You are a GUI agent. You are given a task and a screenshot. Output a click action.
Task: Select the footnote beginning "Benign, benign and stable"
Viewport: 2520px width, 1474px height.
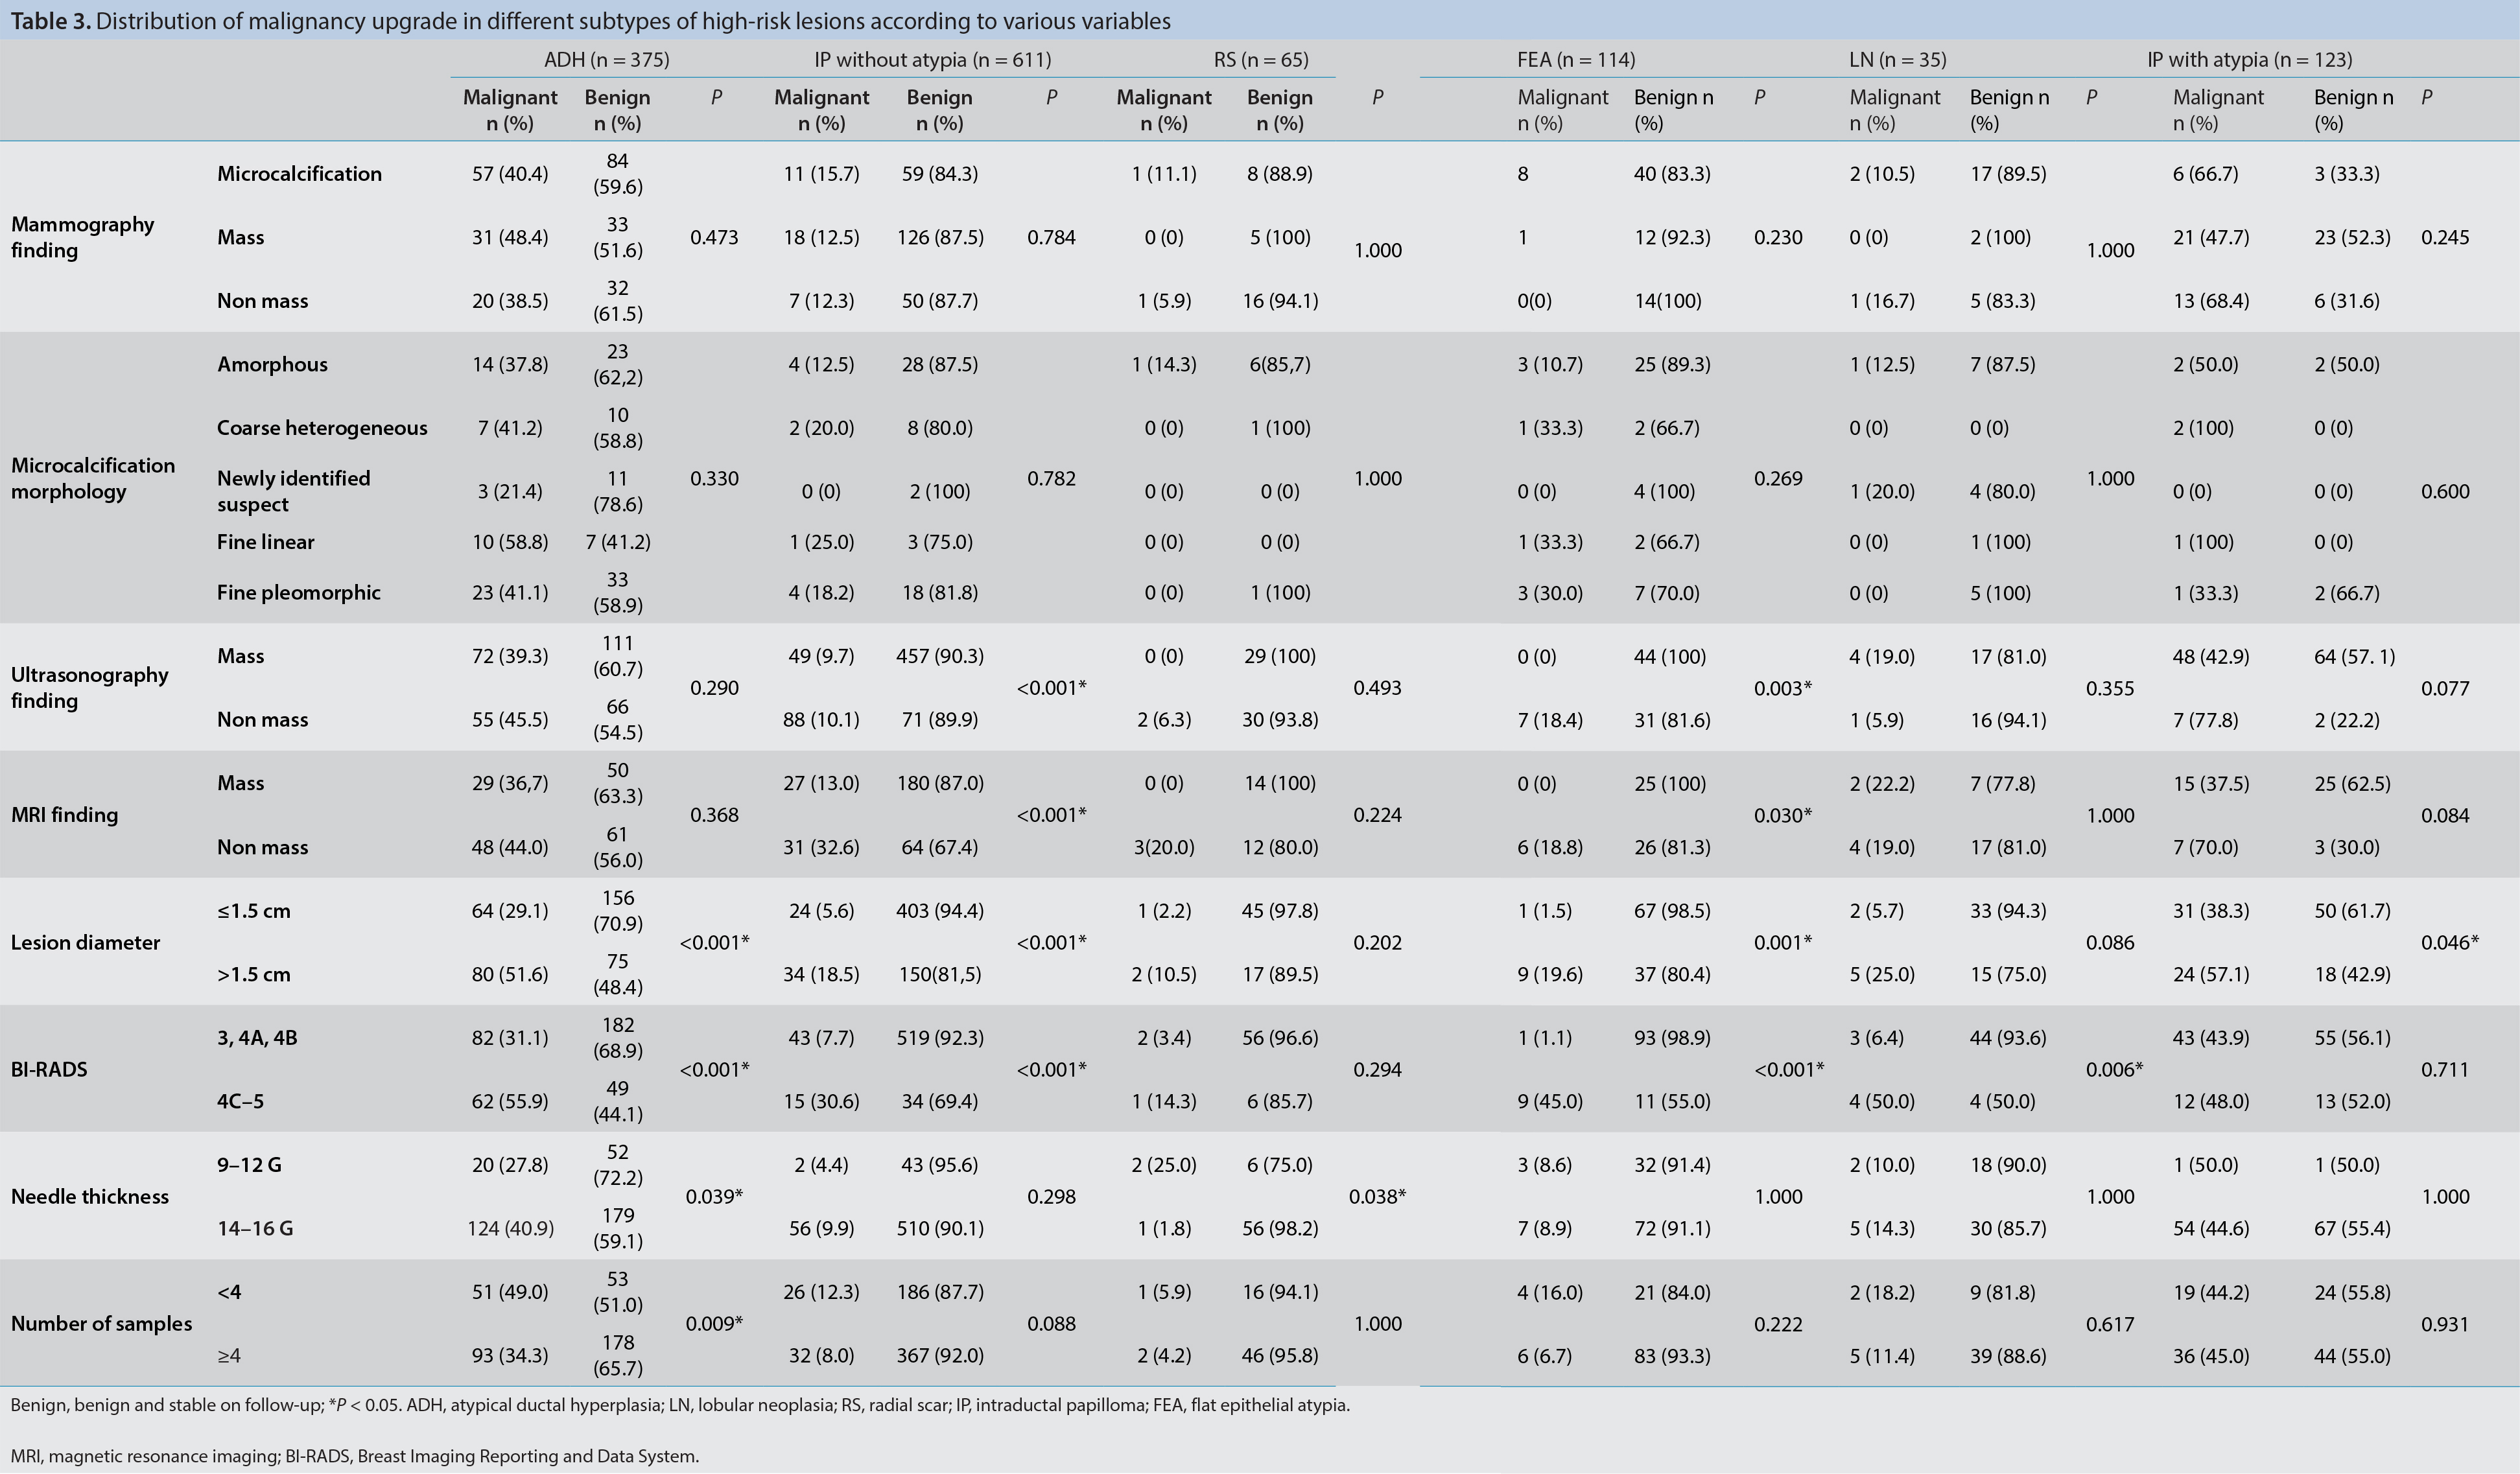point(680,1405)
